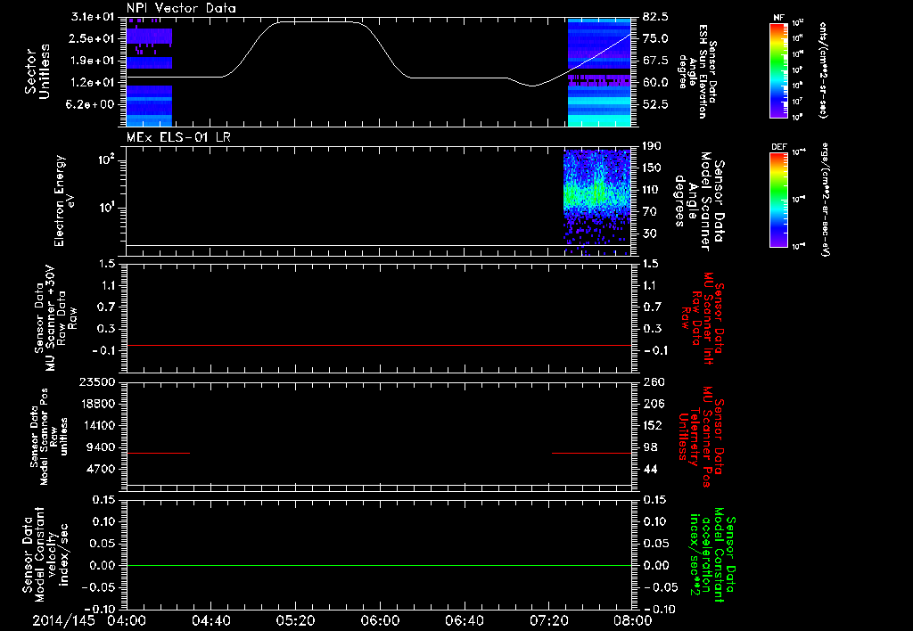Click the white sun elevation curve plateau
The image size is (913, 631).
pyautogui.click(x=317, y=21)
